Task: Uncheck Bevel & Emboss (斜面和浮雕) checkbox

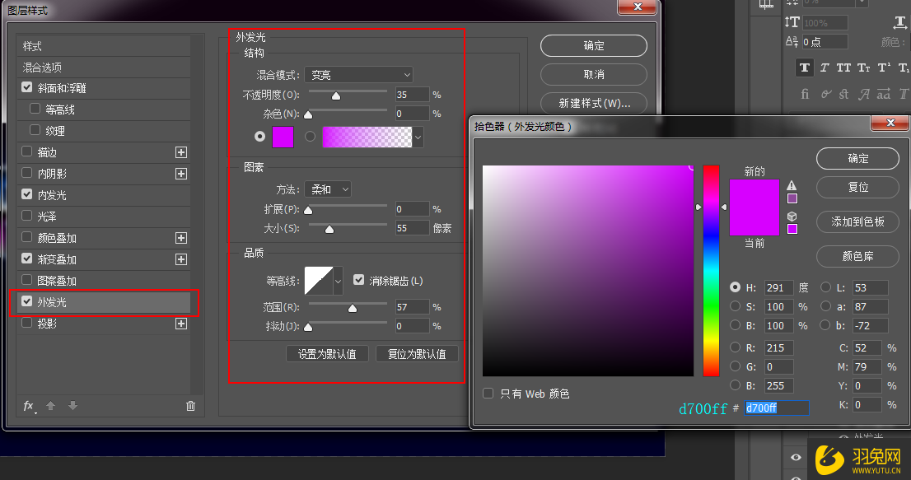Action: (x=26, y=87)
